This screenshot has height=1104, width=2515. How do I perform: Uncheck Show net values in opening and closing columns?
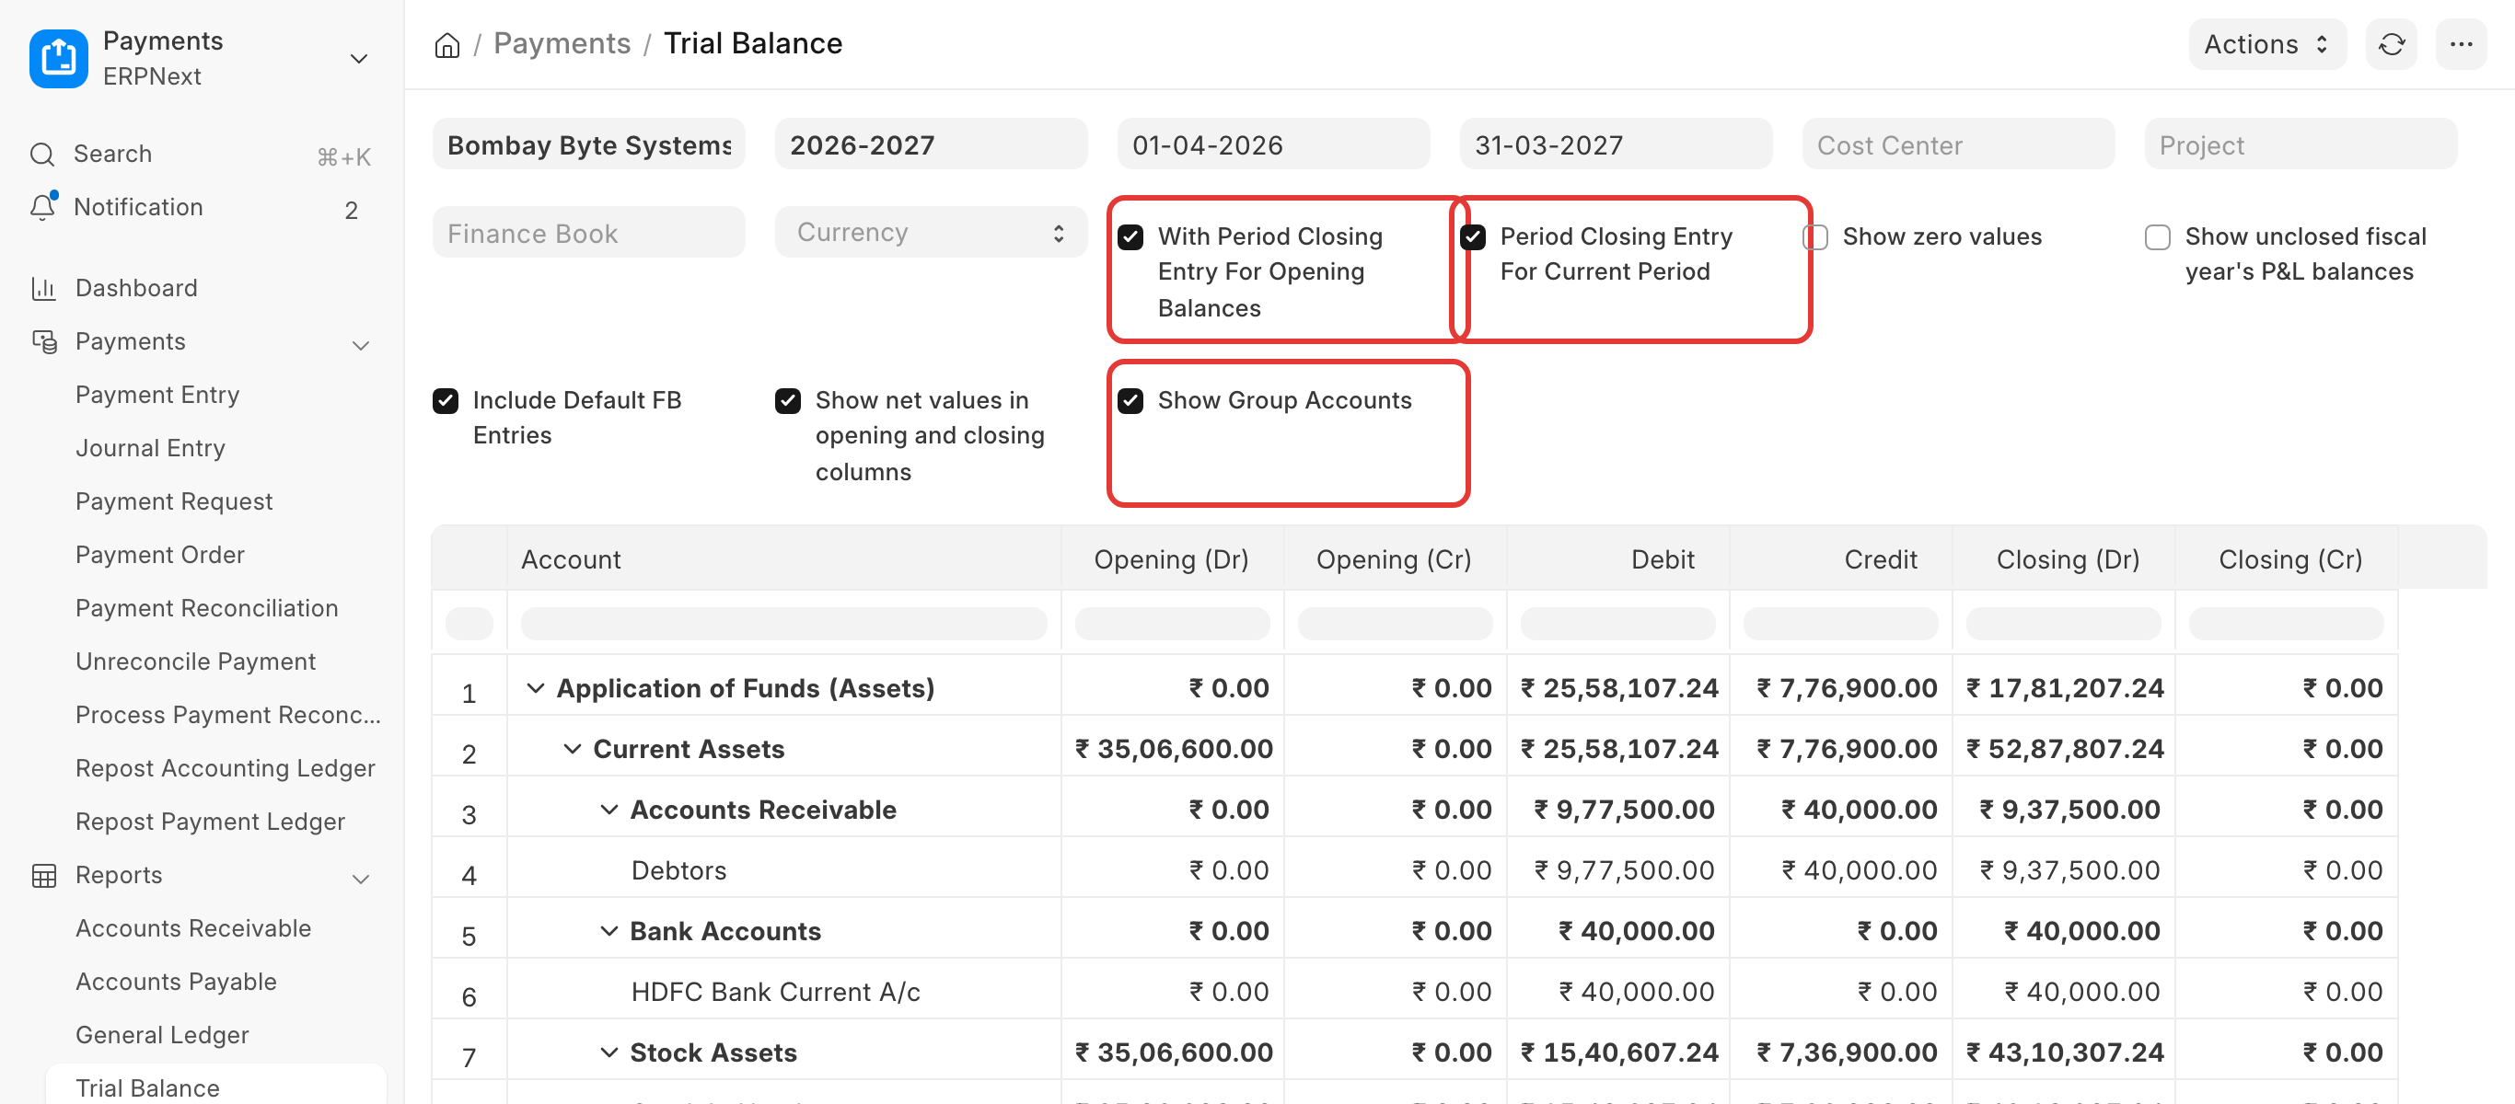788,401
